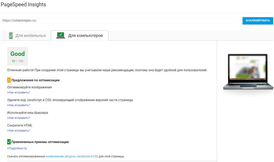This screenshot has height=162, width=274.
Task: Click the laptop page preview thumbnail
Action: pos(248,72)
